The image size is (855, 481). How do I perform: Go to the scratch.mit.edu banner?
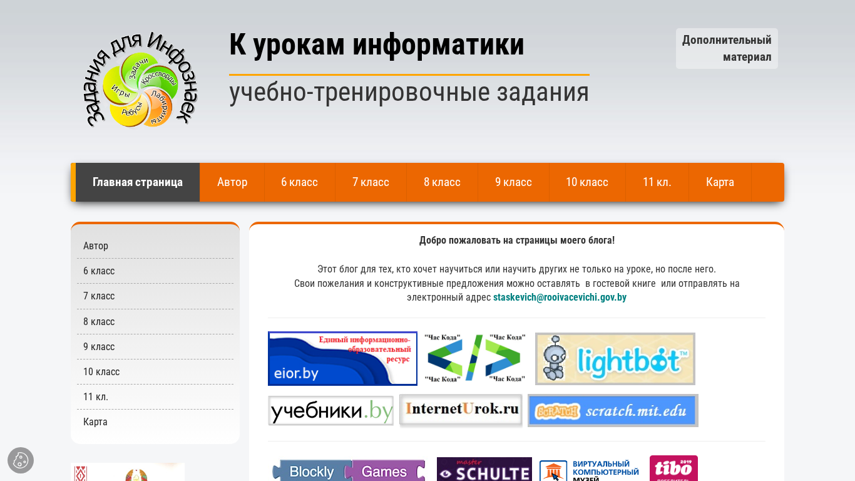pyautogui.click(x=613, y=411)
